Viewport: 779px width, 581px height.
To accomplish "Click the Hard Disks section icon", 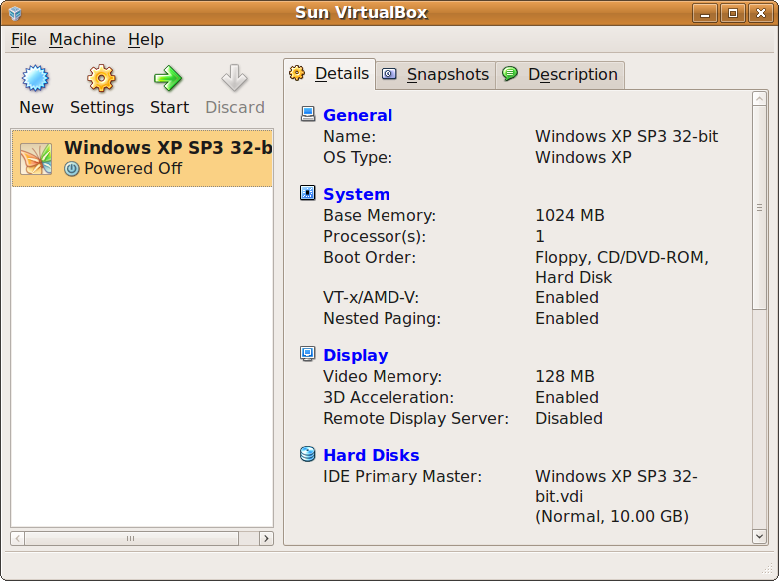I will [x=308, y=454].
